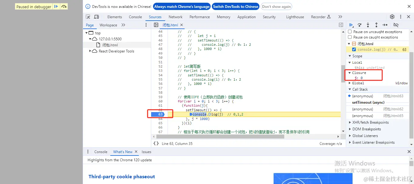Collapse the Local scope
The image size is (414, 184).
pos(350,62)
